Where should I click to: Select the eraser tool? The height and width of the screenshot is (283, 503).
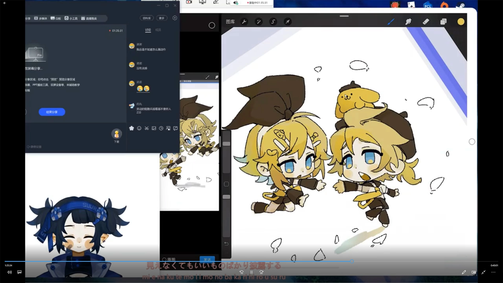tap(426, 22)
